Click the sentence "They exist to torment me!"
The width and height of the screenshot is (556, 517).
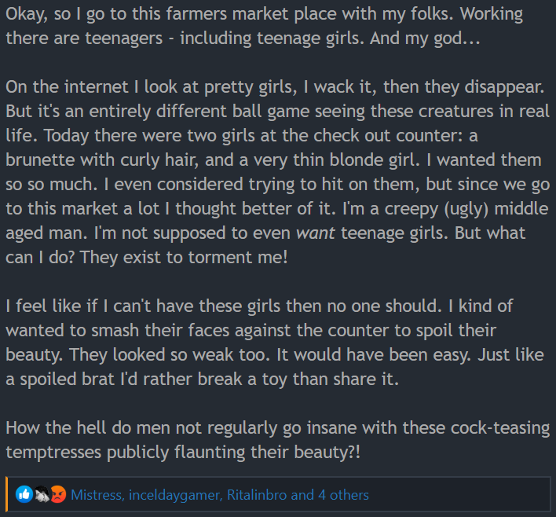[184, 257]
